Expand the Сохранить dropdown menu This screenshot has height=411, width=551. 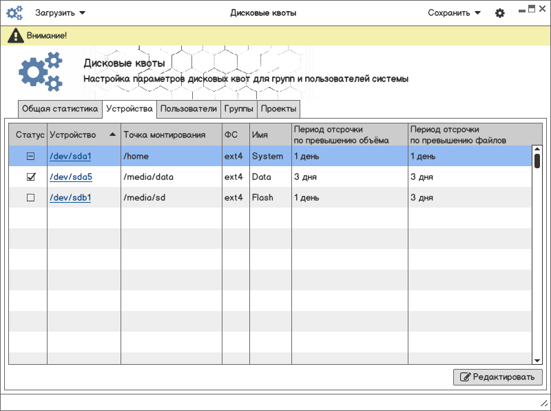[454, 12]
